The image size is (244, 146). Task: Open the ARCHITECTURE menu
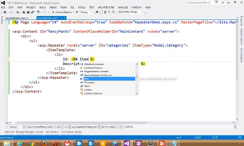click(x=106, y=7)
